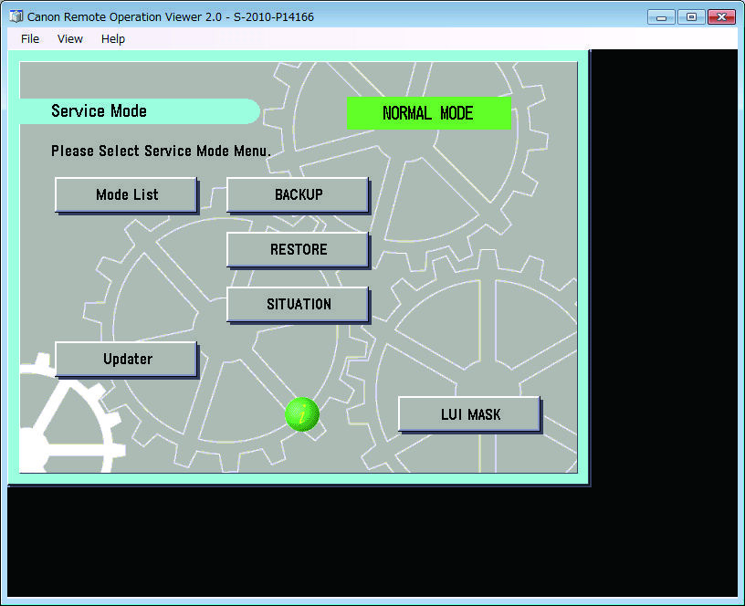Minimize the Remote Operation Viewer window
The image size is (745, 606).
(x=661, y=17)
